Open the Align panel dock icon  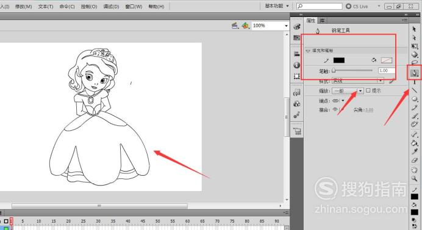tap(297, 54)
